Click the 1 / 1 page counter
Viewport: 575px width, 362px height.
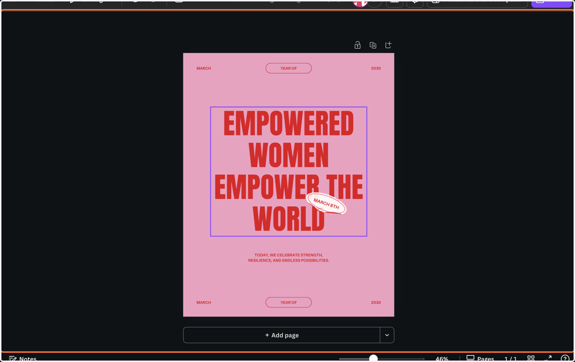[x=510, y=358]
